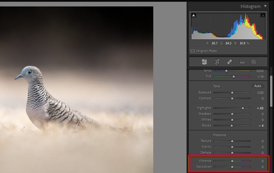Select the Edit sliders tool icon
Image resolution: width=274 pixels, height=173 pixels.
(204, 62)
